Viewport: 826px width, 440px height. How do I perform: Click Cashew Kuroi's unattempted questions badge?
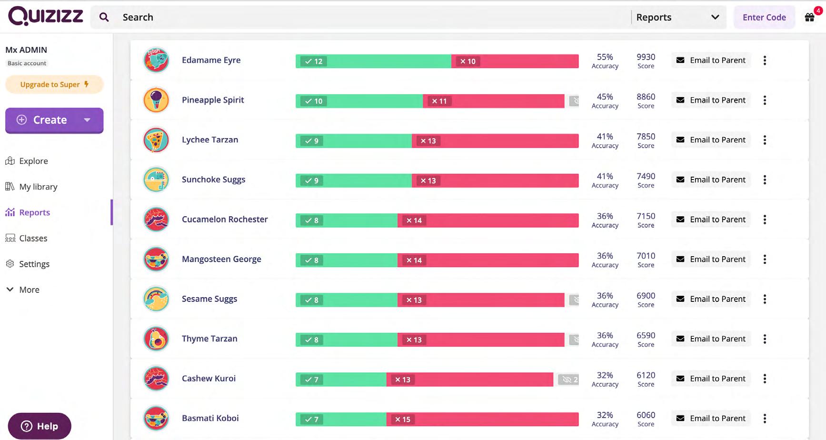569,380
